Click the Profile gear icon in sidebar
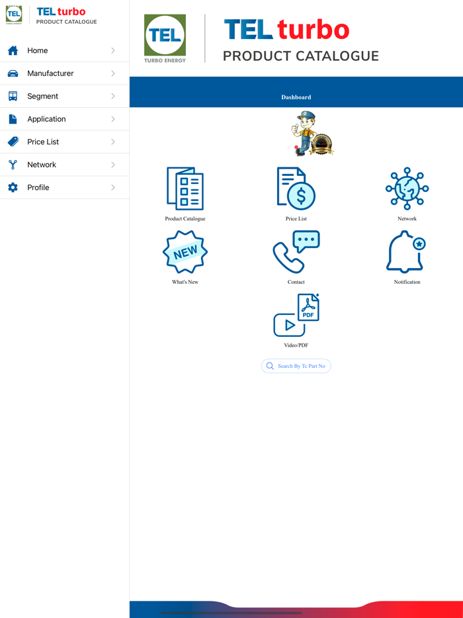The height and width of the screenshot is (618, 463). coord(13,188)
